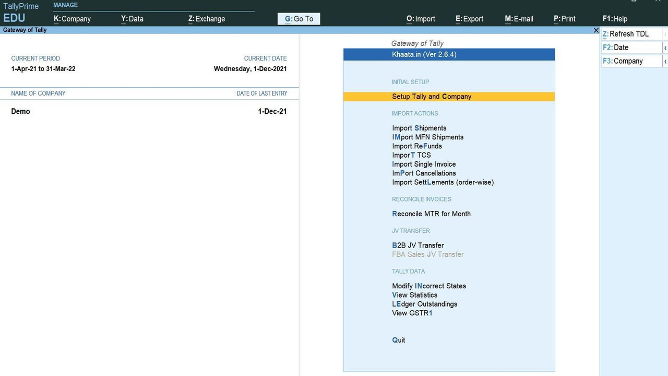Expand the F3: Company panel option
668x376 pixels.
[630, 61]
